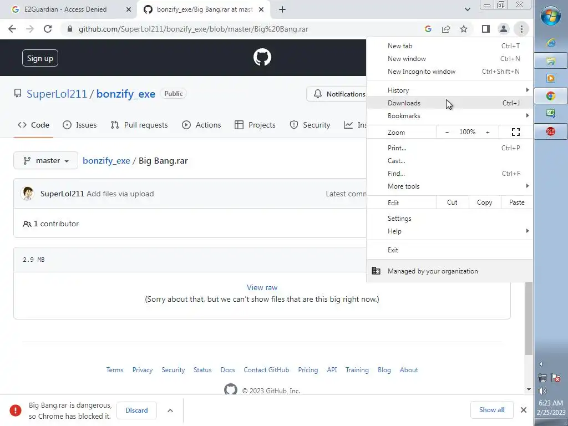Click Copy in the Edit row

(x=484, y=202)
